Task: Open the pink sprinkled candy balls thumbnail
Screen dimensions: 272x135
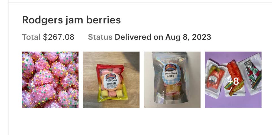Action: click(50, 80)
